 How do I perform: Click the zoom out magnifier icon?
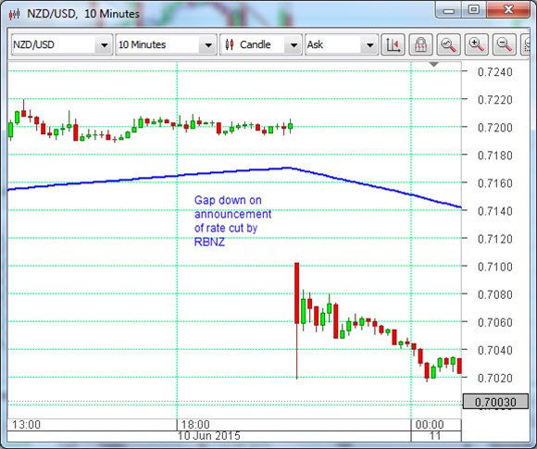tap(504, 44)
